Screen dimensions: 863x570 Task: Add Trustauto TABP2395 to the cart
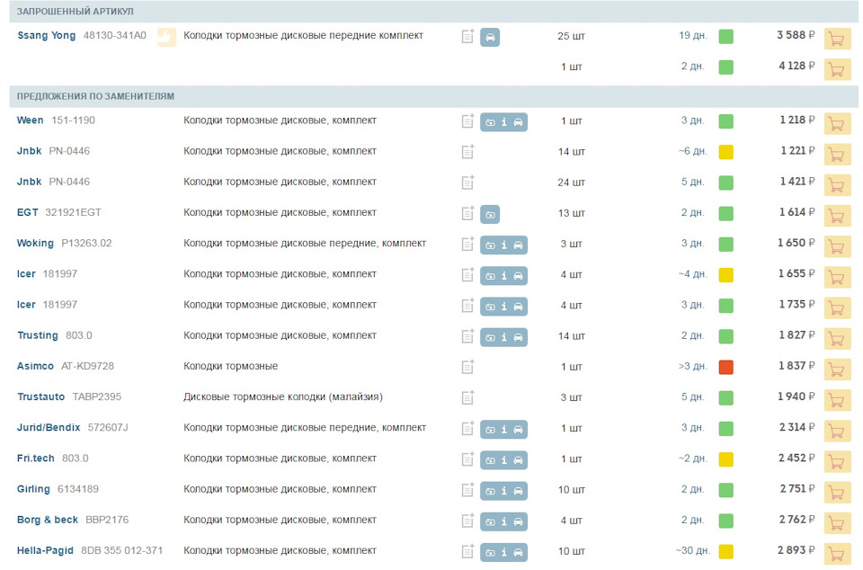pos(837,401)
